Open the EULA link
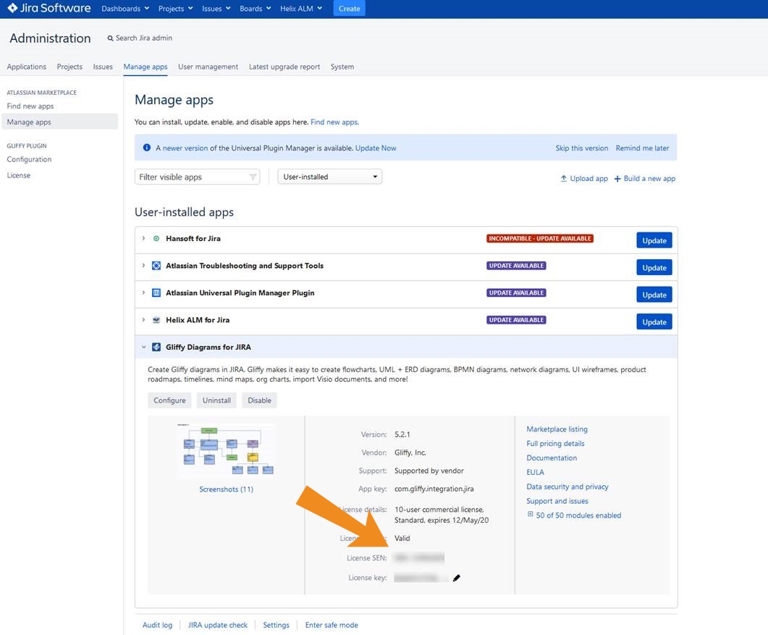This screenshot has width=768, height=635. click(x=536, y=472)
